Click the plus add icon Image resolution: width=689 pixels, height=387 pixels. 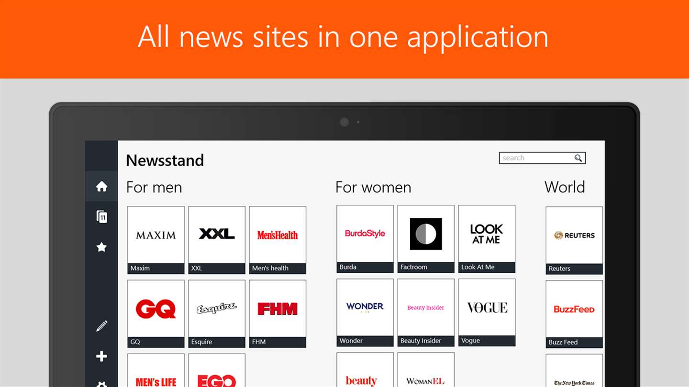click(101, 356)
